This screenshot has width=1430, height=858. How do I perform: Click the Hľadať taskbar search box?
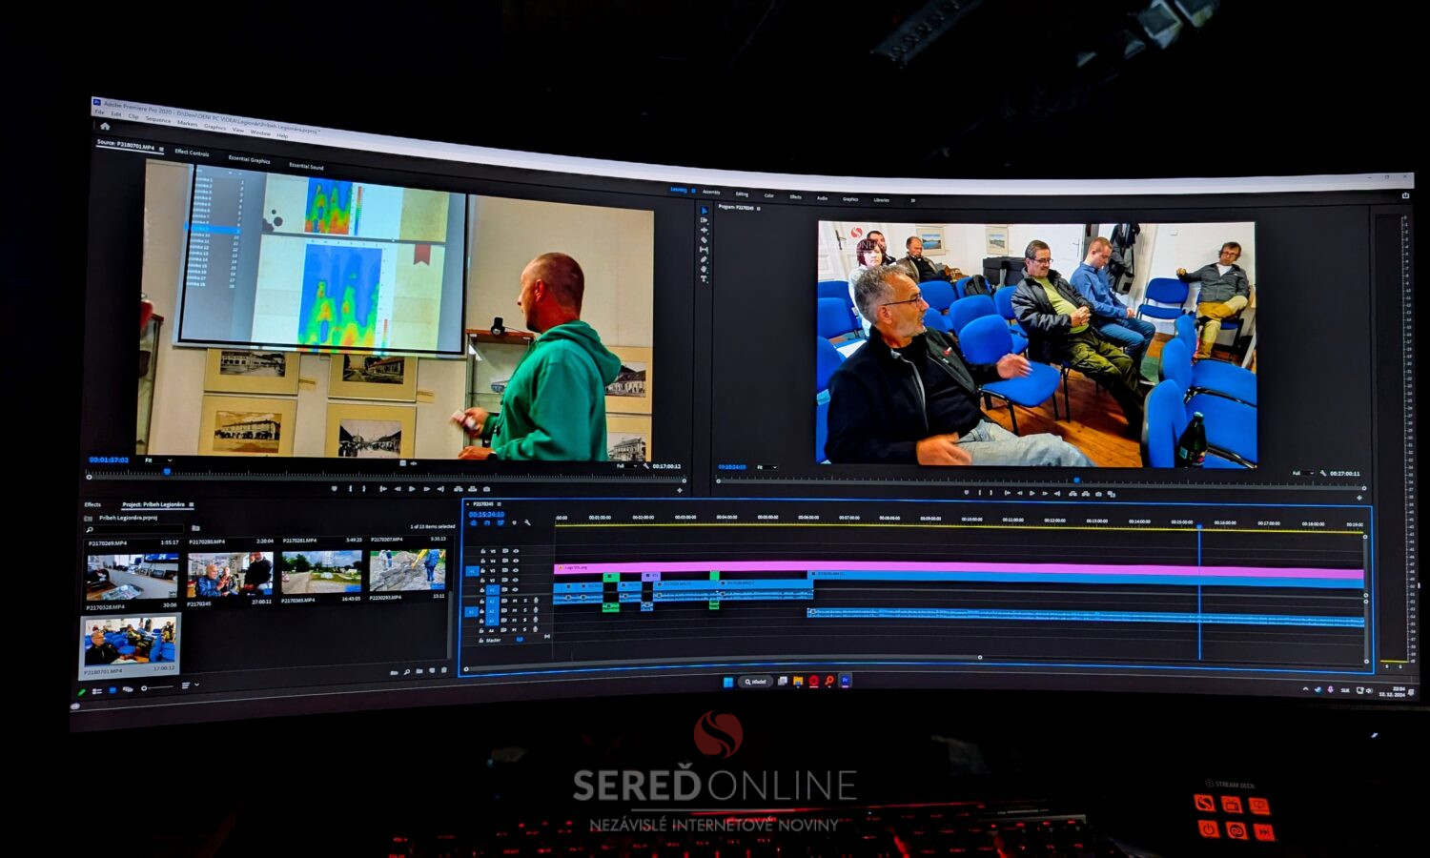click(x=755, y=682)
